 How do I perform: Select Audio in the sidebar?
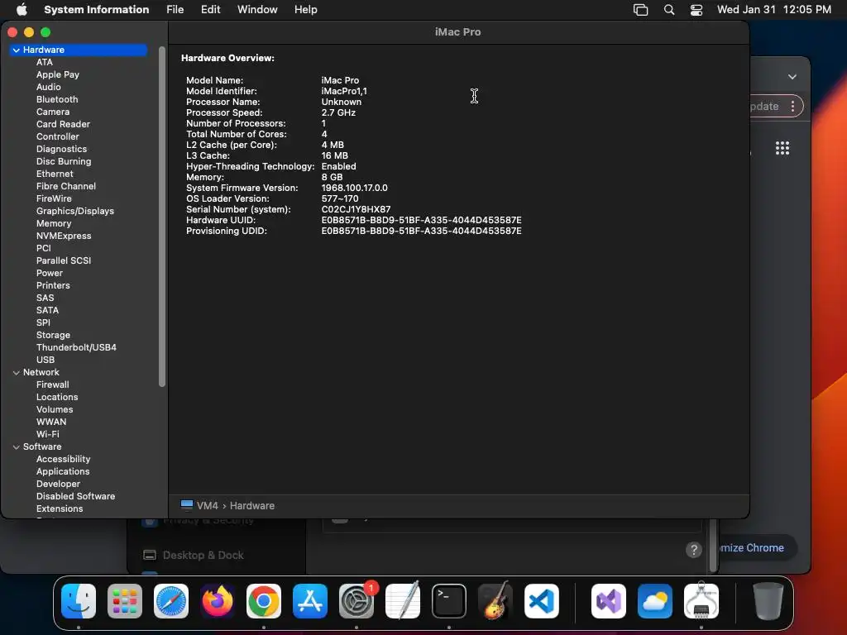click(x=49, y=87)
